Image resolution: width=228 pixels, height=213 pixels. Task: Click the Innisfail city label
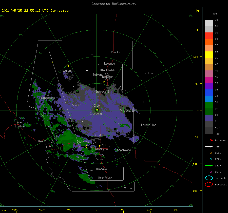point(102,92)
